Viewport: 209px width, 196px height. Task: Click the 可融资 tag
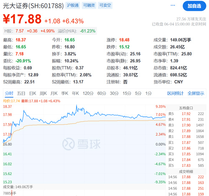[89, 5]
